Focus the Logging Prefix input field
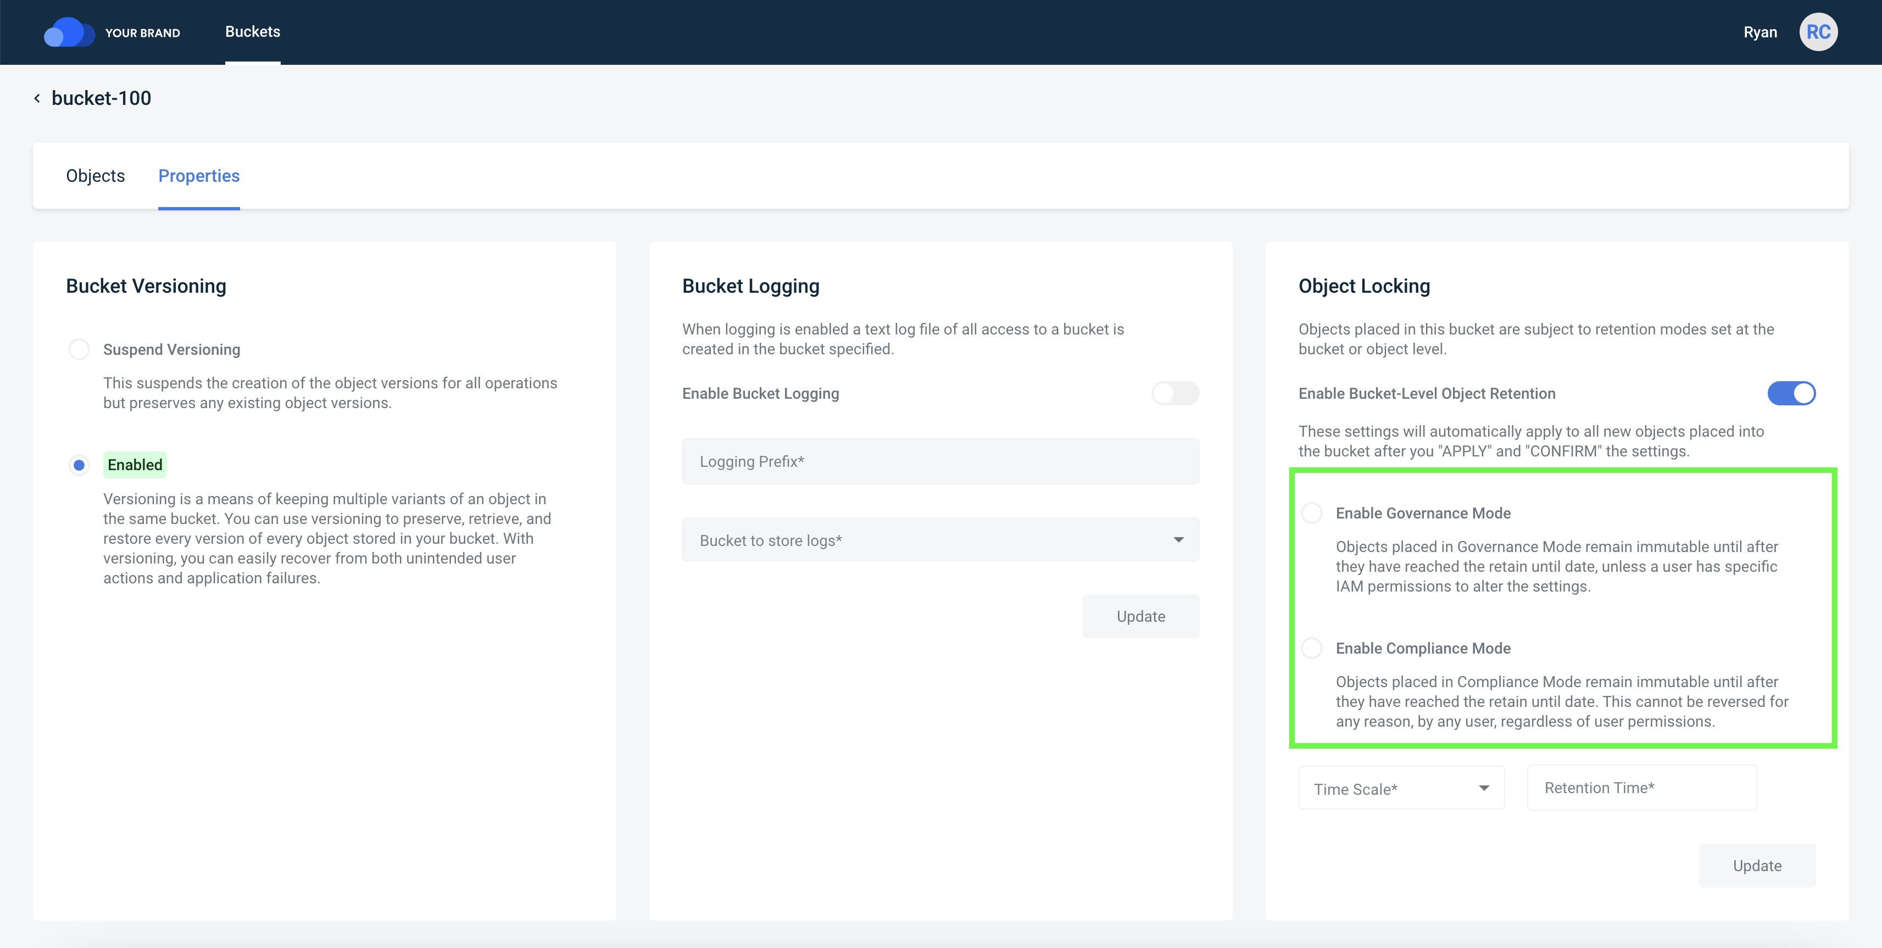The height and width of the screenshot is (948, 1882). tap(940, 461)
